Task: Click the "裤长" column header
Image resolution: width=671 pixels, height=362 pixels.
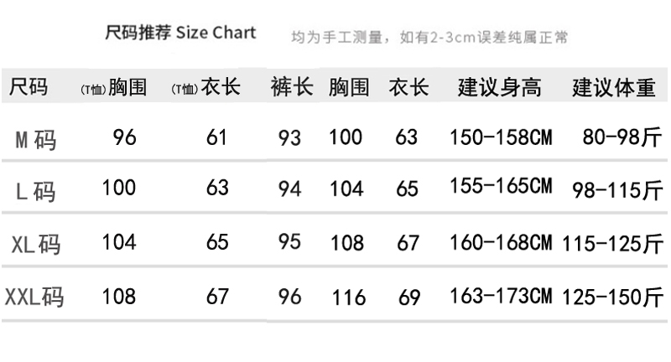Action: point(291,87)
